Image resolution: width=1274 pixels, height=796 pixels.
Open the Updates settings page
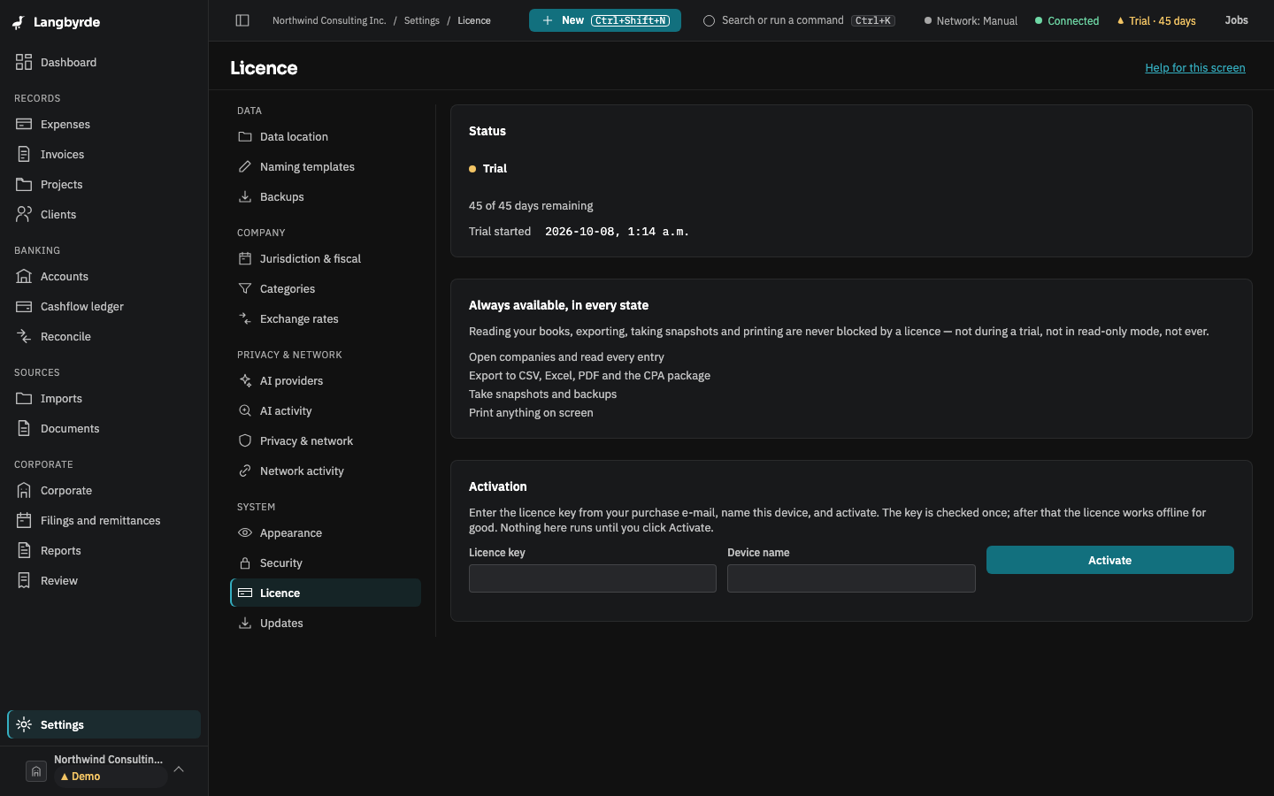point(326,623)
